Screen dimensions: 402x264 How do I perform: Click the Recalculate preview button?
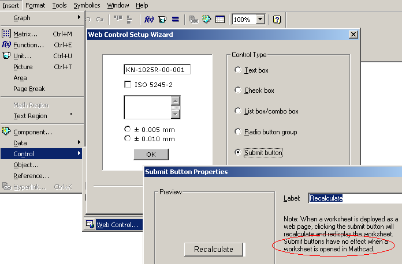214,249
